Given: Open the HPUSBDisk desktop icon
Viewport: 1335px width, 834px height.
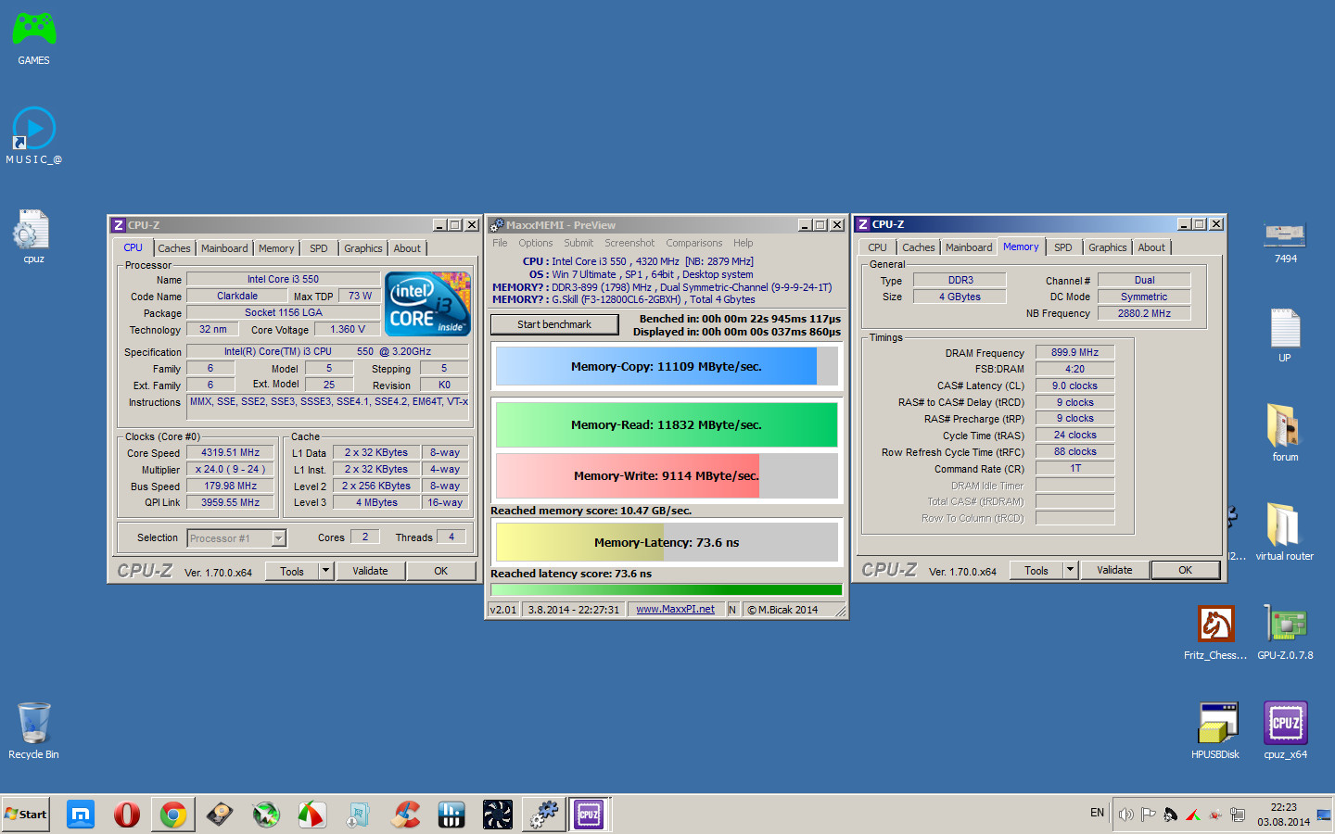Looking at the screenshot, I should (x=1217, y=724).
